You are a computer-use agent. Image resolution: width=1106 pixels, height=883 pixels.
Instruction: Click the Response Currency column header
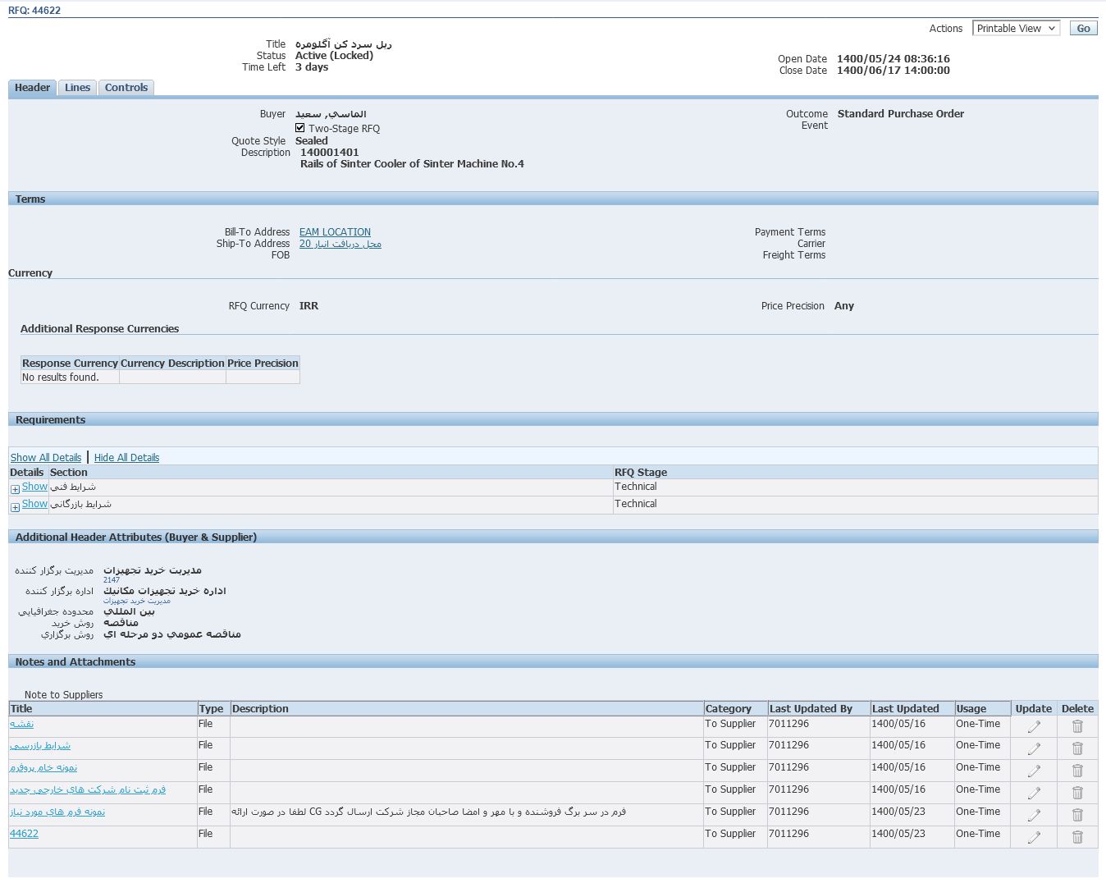(x=70, y=364)
